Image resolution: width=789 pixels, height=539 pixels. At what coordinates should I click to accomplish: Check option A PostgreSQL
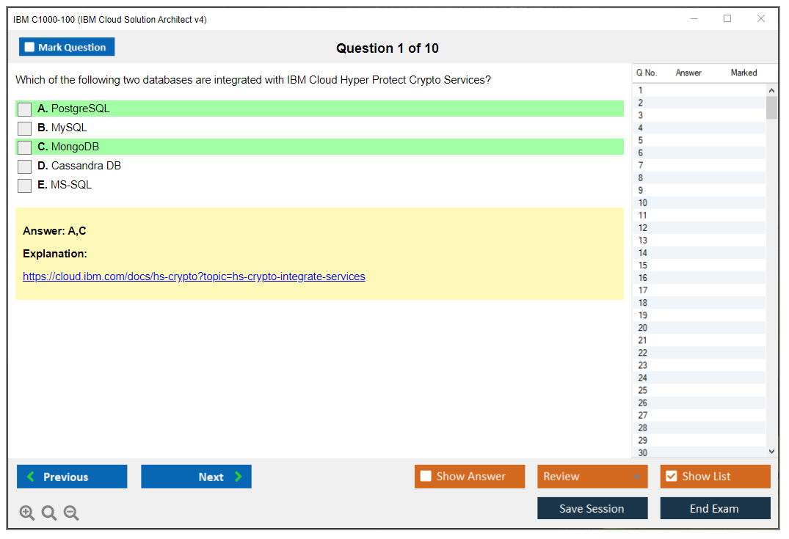25,109
